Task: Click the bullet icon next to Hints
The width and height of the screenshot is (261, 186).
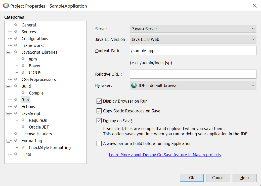Action: coord(16,154)
